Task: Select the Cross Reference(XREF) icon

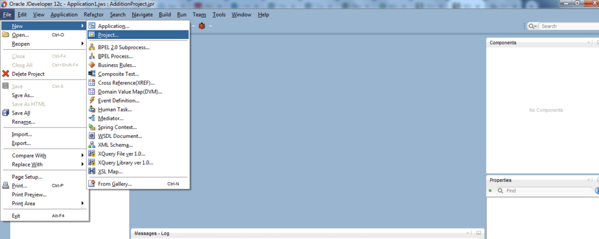Action: [92, 82]
